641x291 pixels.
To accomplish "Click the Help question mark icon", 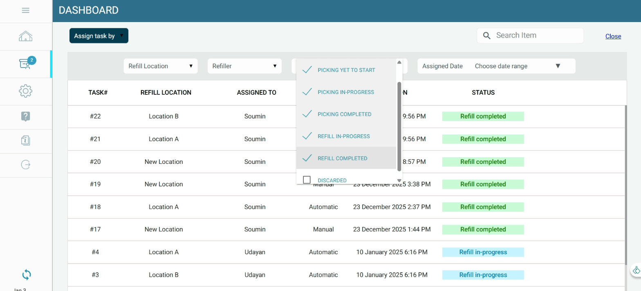I will click(x=25, y=116).
